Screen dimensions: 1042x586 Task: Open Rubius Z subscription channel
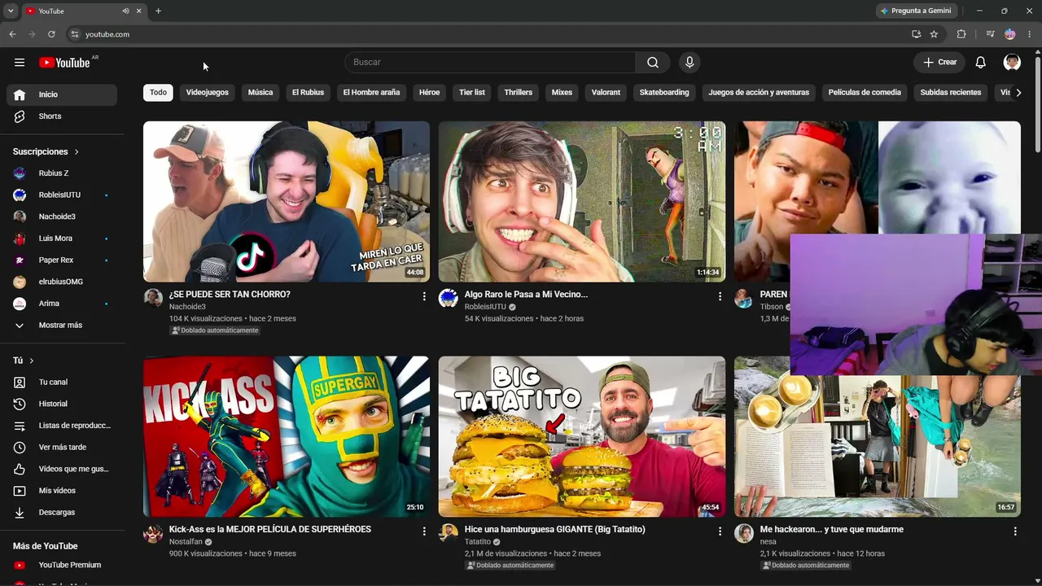[62, 173]
